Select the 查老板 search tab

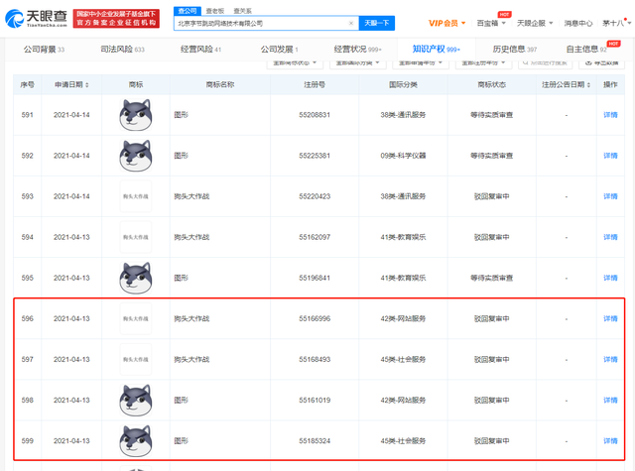click(x=214, y=11)
